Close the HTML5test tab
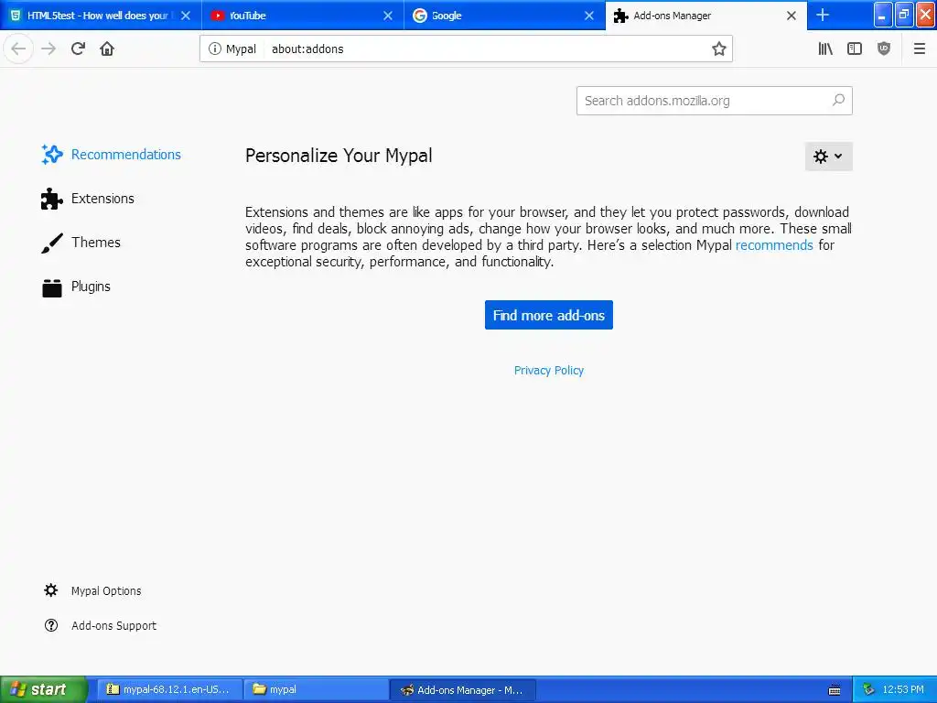Viewport: 937px width, 703px height. tap(186, 16)
